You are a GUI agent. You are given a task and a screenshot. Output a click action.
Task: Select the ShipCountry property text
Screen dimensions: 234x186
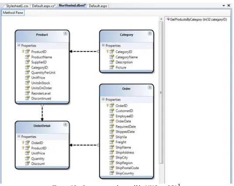pyautogui.click(x=125, y=173)
